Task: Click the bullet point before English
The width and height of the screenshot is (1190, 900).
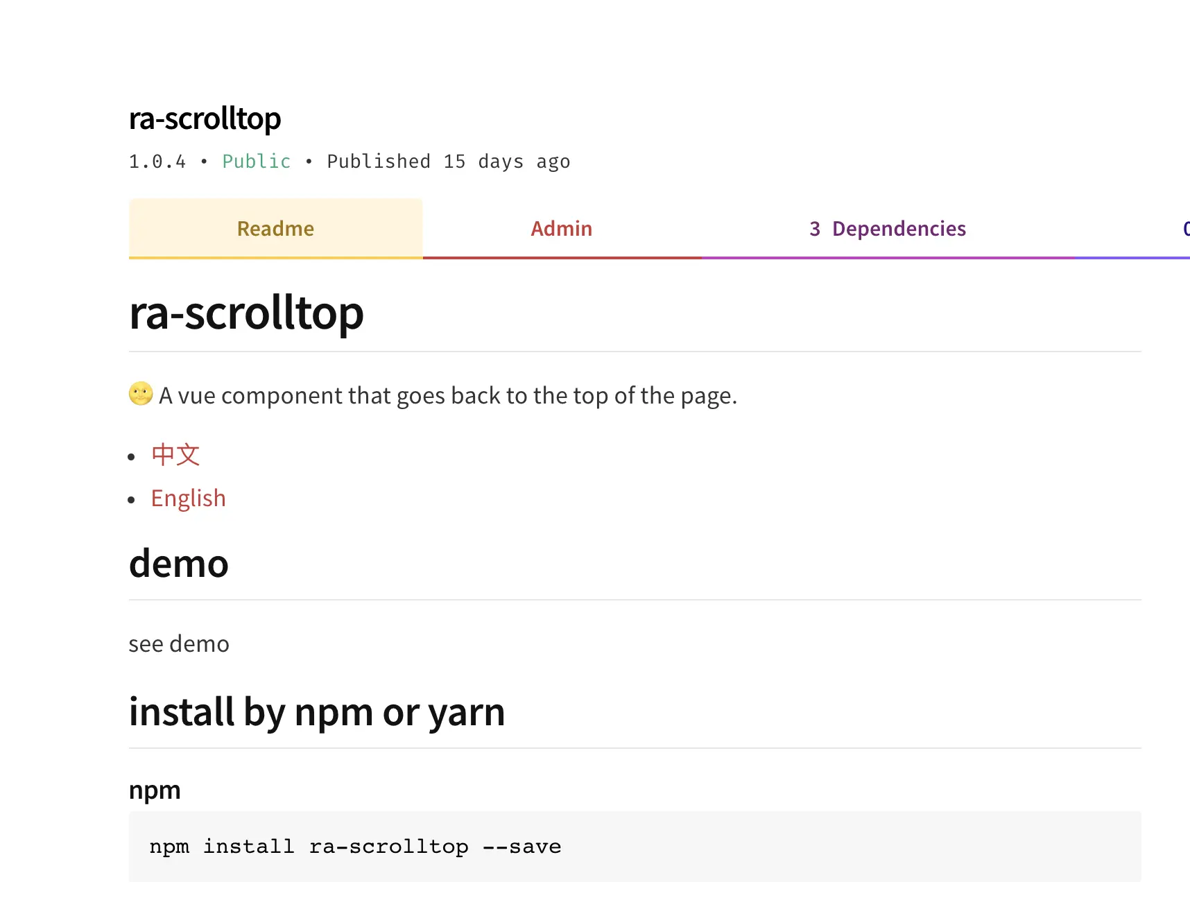Action: click(x=132, y=500)
